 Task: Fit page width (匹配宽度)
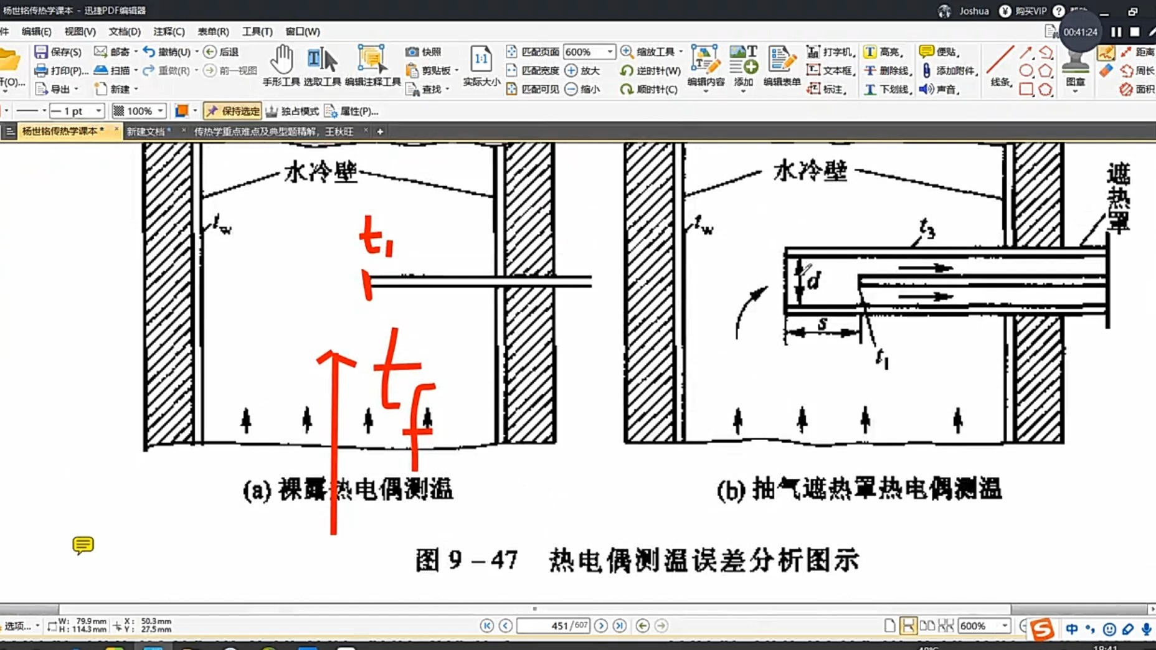click(x=533, y=70)
